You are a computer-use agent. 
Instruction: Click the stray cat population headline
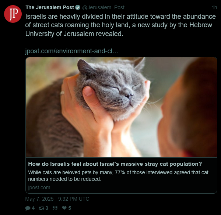[x=115, y=164]
